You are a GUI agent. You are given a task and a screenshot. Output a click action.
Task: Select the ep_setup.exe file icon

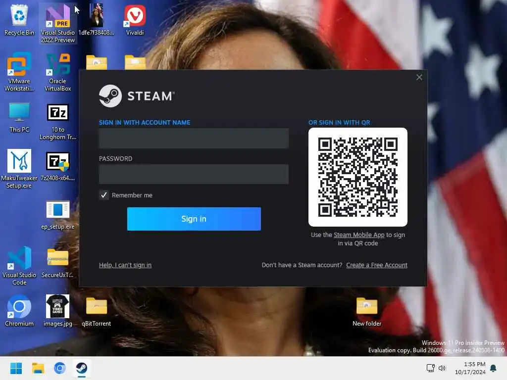click(x=58, y=215)
